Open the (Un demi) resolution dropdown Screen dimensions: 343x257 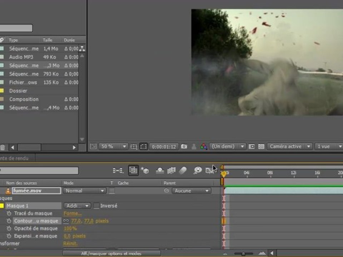[x=228, y=146]
